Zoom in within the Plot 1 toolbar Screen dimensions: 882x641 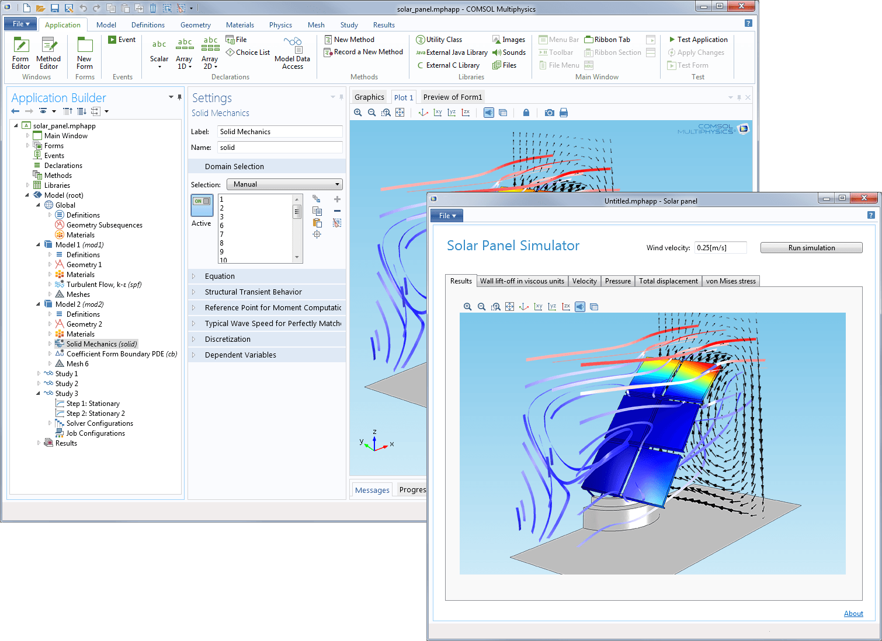pos(358,113)
